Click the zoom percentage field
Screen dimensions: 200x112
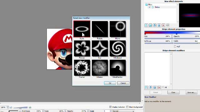[x=3, y=107]
